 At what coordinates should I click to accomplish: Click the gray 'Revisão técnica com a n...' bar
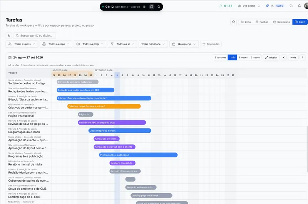(125, 171)
